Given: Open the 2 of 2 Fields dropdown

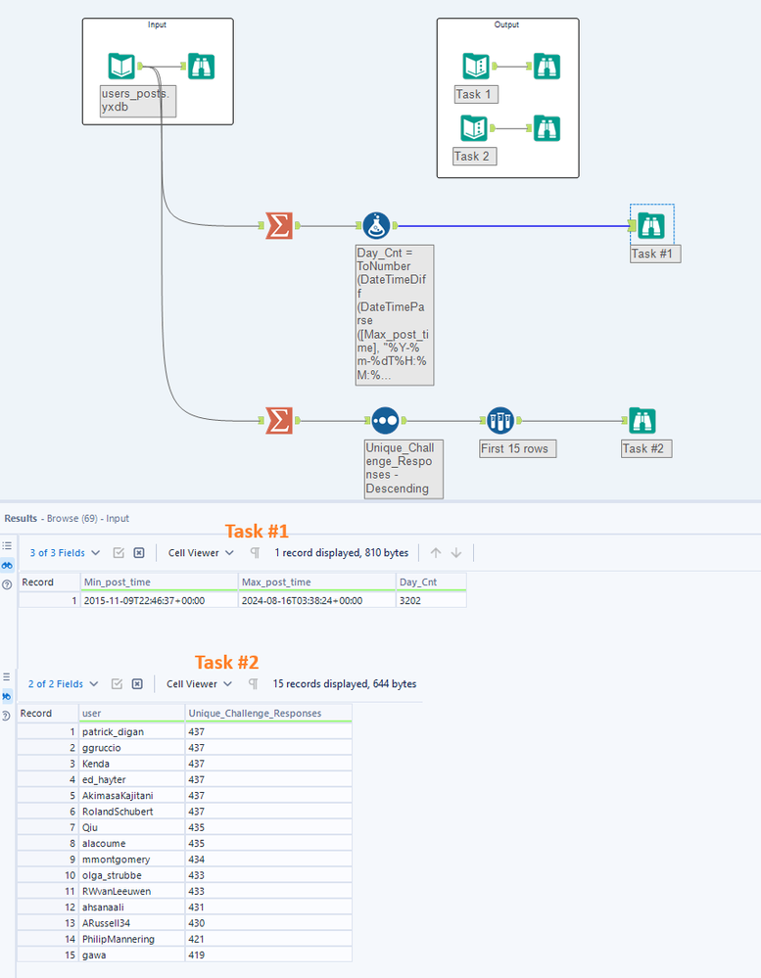Looking at the screenshot, I should click(x=63, y=683).
